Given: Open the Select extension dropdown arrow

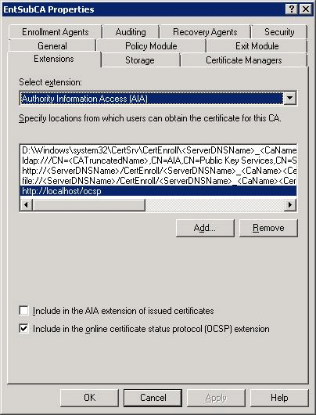Looking at the screenshot, I should 290,98.
